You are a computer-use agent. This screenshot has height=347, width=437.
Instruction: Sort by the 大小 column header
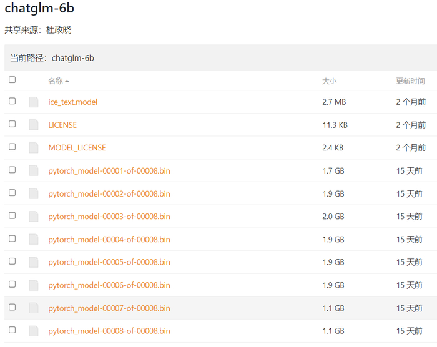tap(329, 81)
